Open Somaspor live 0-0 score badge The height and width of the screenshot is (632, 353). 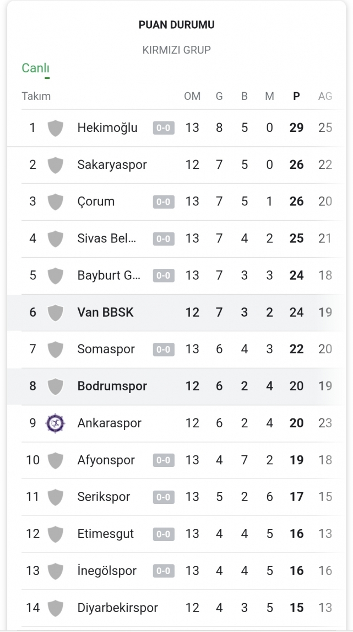(x=164, y=349)
